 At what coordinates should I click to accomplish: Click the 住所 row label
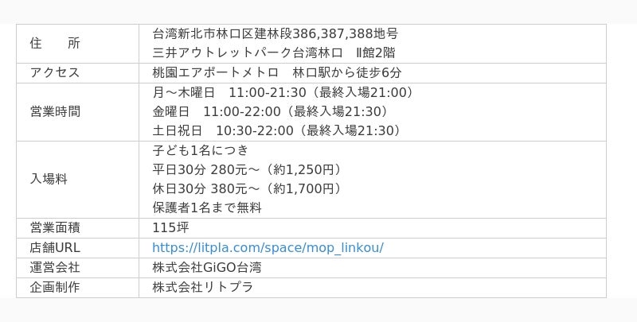[x=55, y=43]
